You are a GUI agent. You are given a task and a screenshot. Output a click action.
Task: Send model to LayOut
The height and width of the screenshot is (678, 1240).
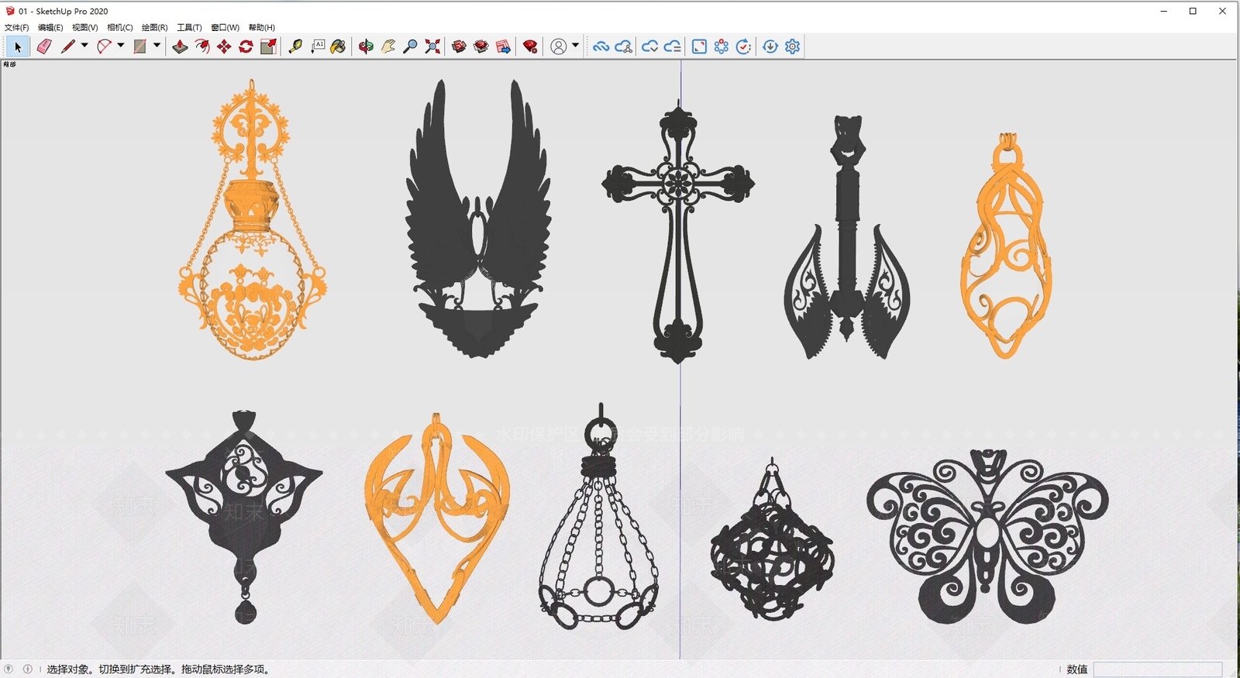click(x=503, y=46)
